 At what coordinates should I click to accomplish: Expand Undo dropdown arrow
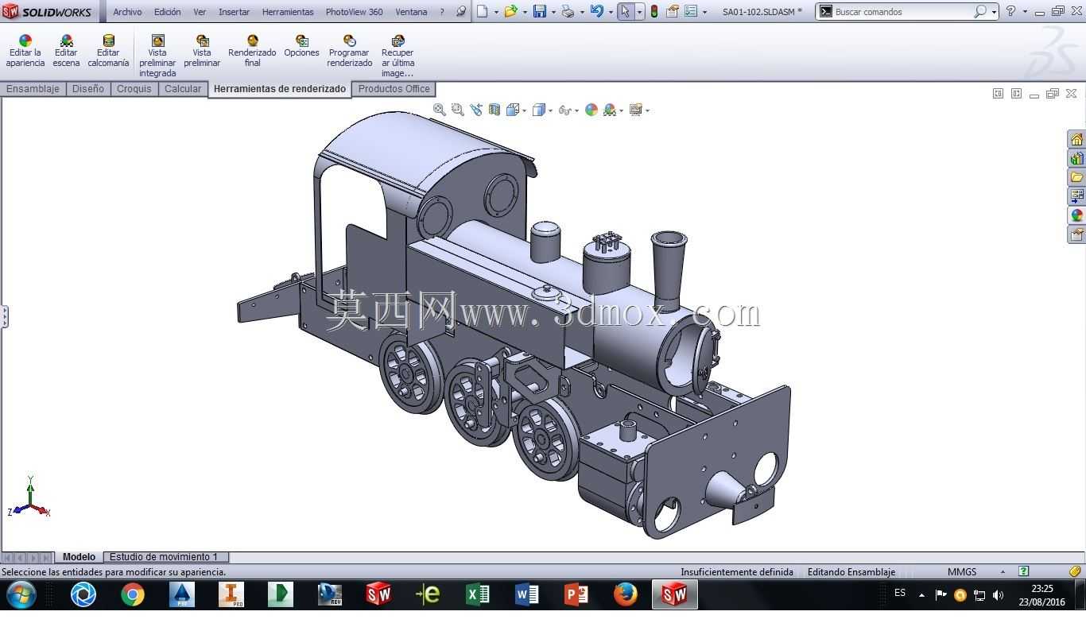click(x=611, y=12)
